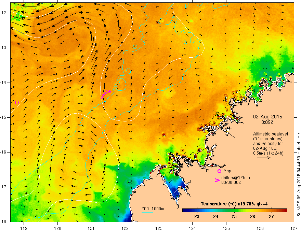The width and height of the screenshot is (301, 232).
Task: Click latitude axis label -15
Action: [x=3, y=117]
